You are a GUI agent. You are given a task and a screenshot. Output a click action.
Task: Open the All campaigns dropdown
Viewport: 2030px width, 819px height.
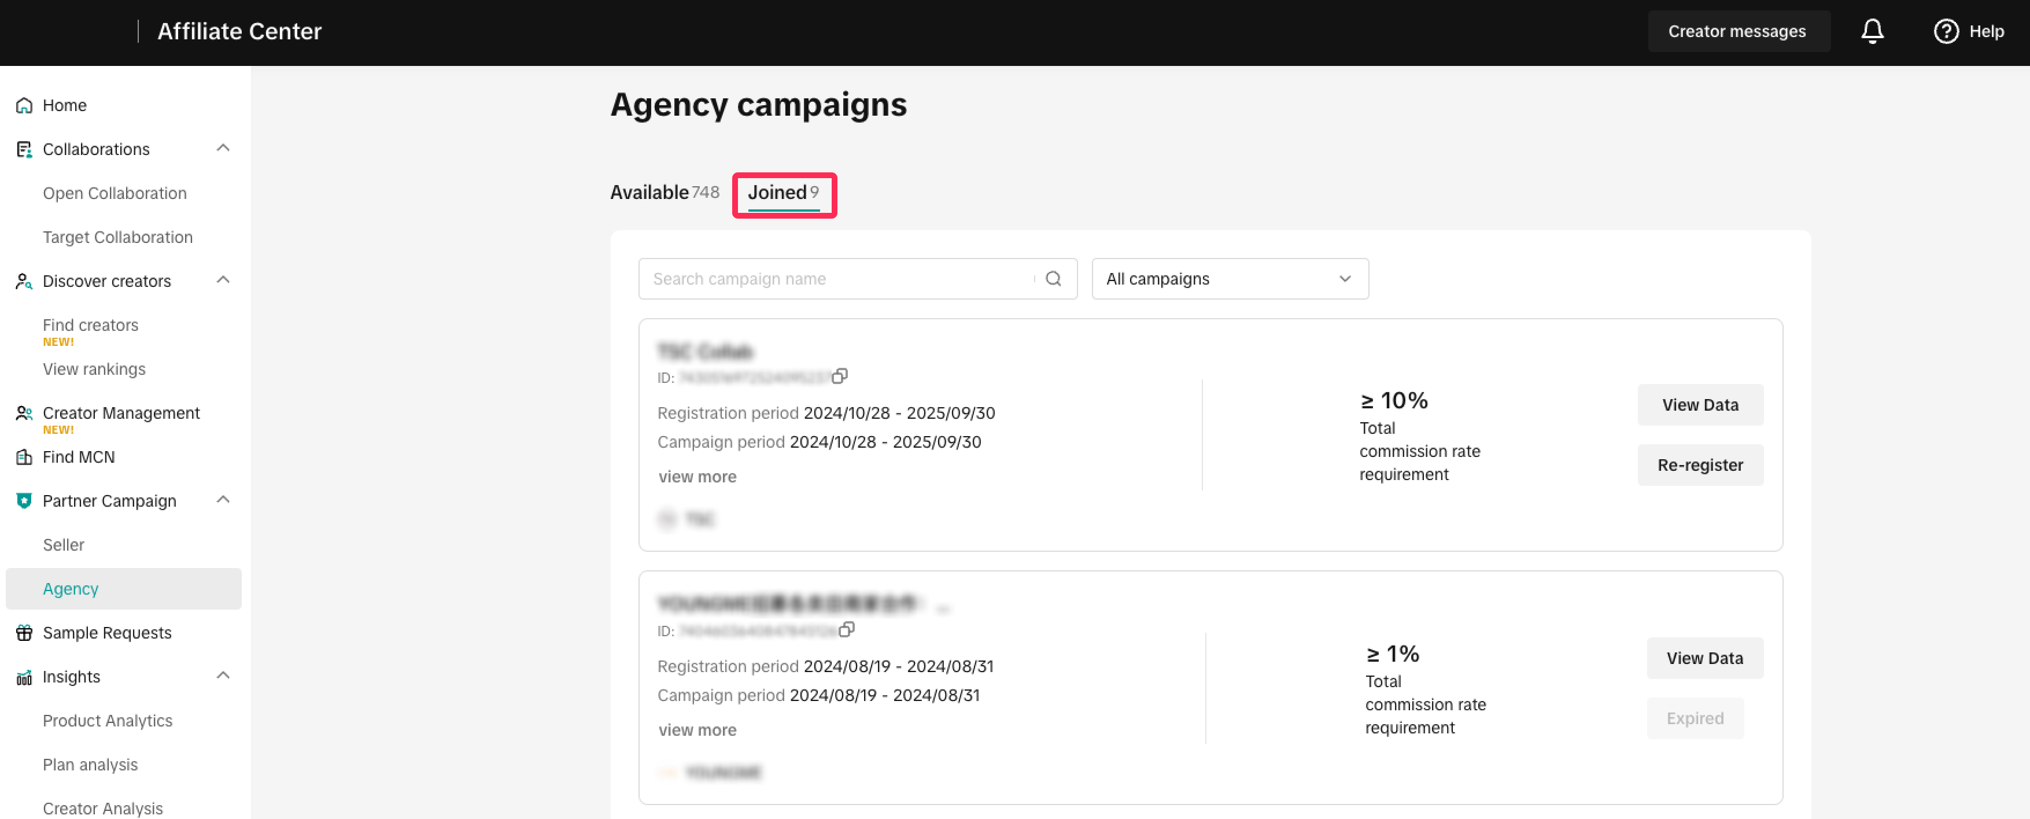[x=1230, y=279]
